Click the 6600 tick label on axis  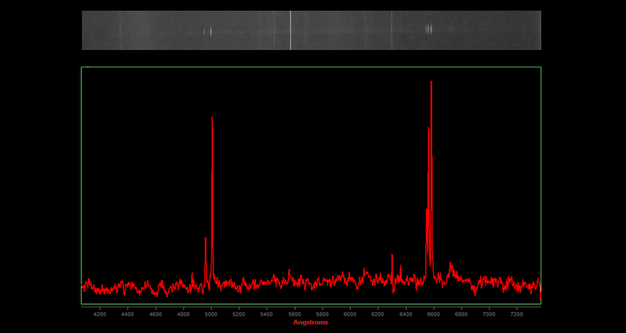click(433, 314)
